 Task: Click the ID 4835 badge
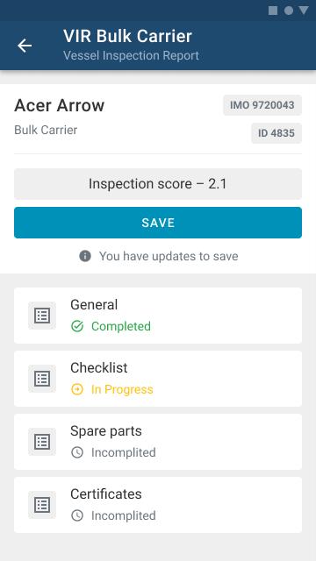pos(276,133)
